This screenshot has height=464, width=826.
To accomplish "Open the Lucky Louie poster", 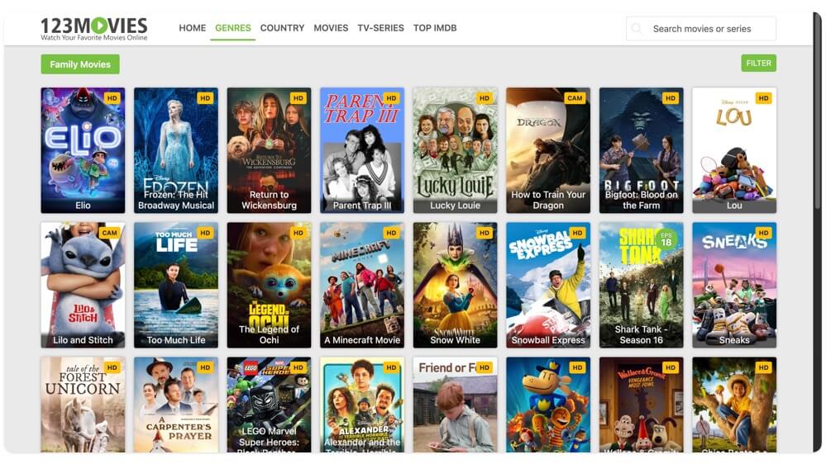I will point(455,150).
